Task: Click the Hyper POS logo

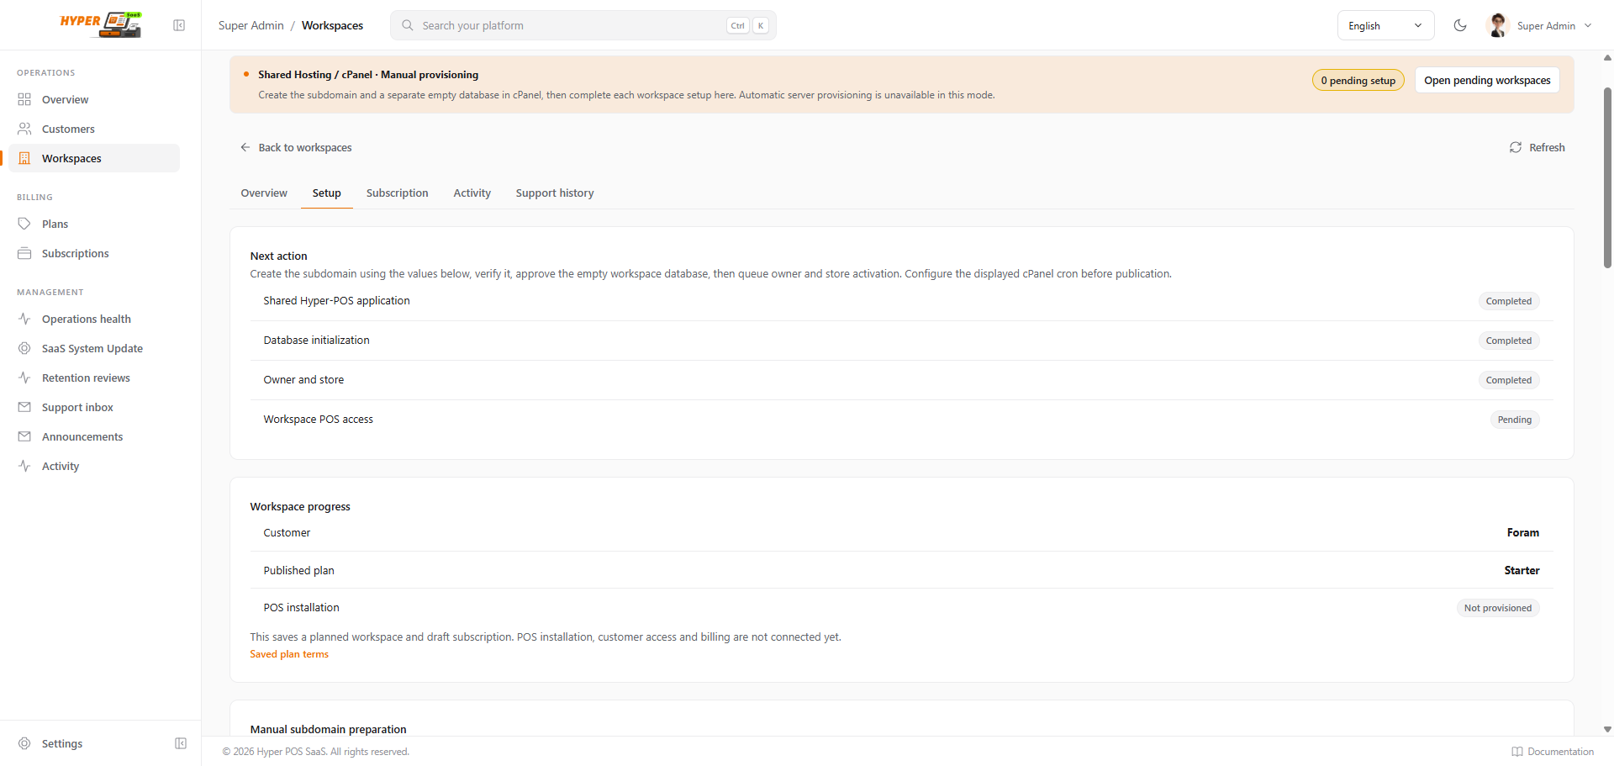Action: (101, 24)
